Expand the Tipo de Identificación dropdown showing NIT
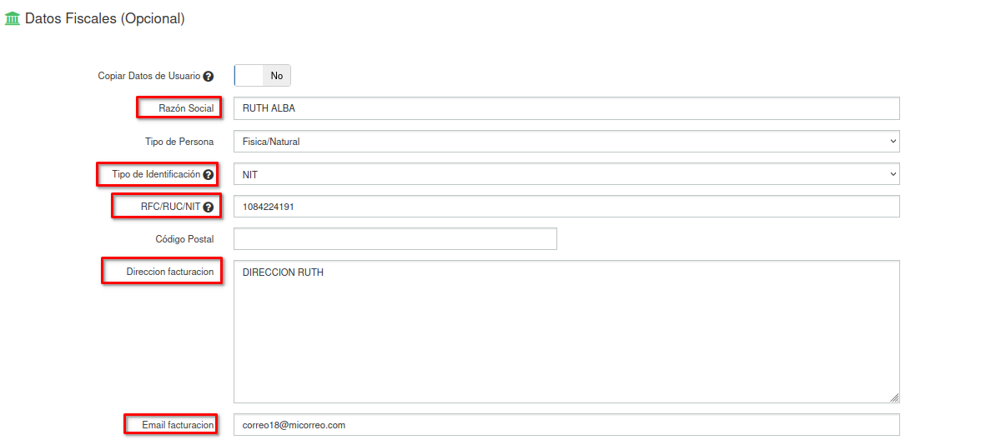The width and height of the screenshot is (986, 445). pos(566,174)
